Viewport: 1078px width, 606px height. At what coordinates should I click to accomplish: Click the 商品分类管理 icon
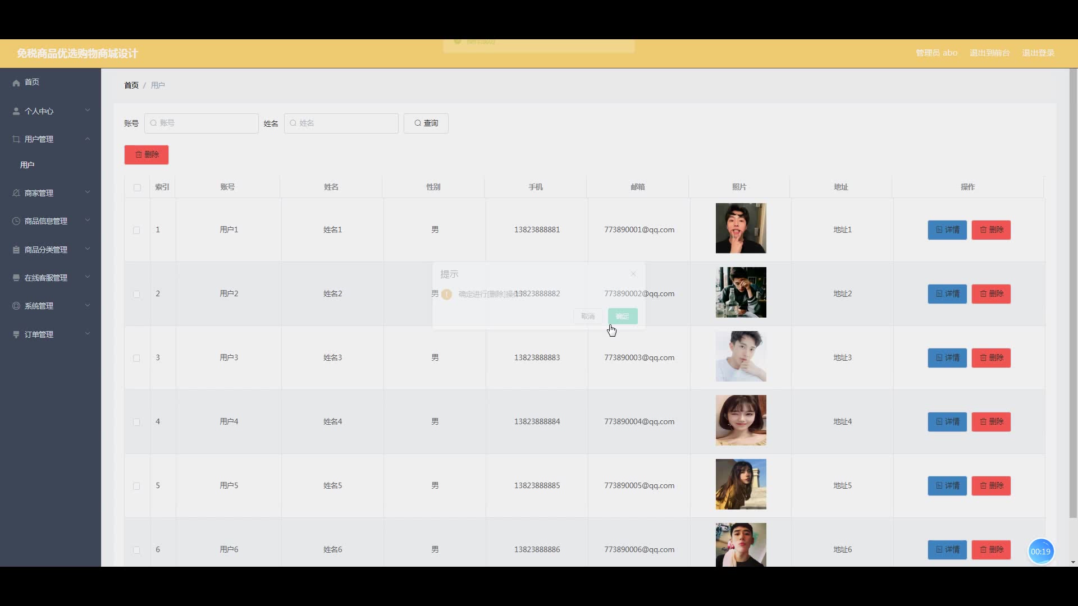click(x=16, y=250)
